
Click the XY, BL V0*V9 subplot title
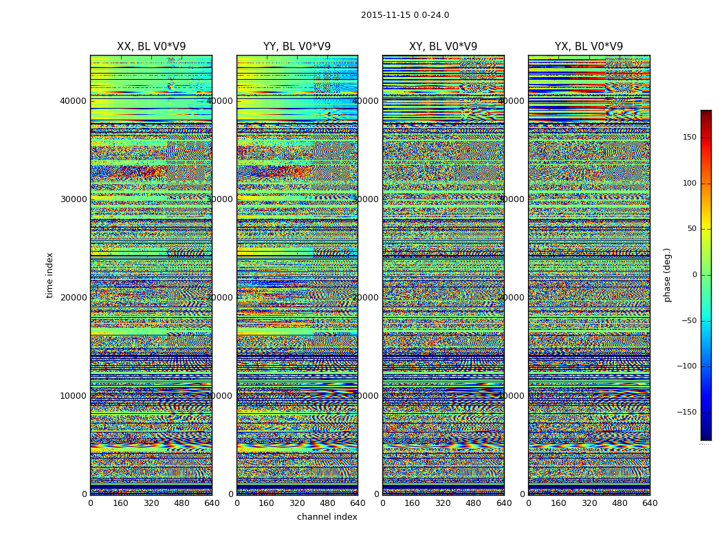pyautogui.click(x=443, y=47)
